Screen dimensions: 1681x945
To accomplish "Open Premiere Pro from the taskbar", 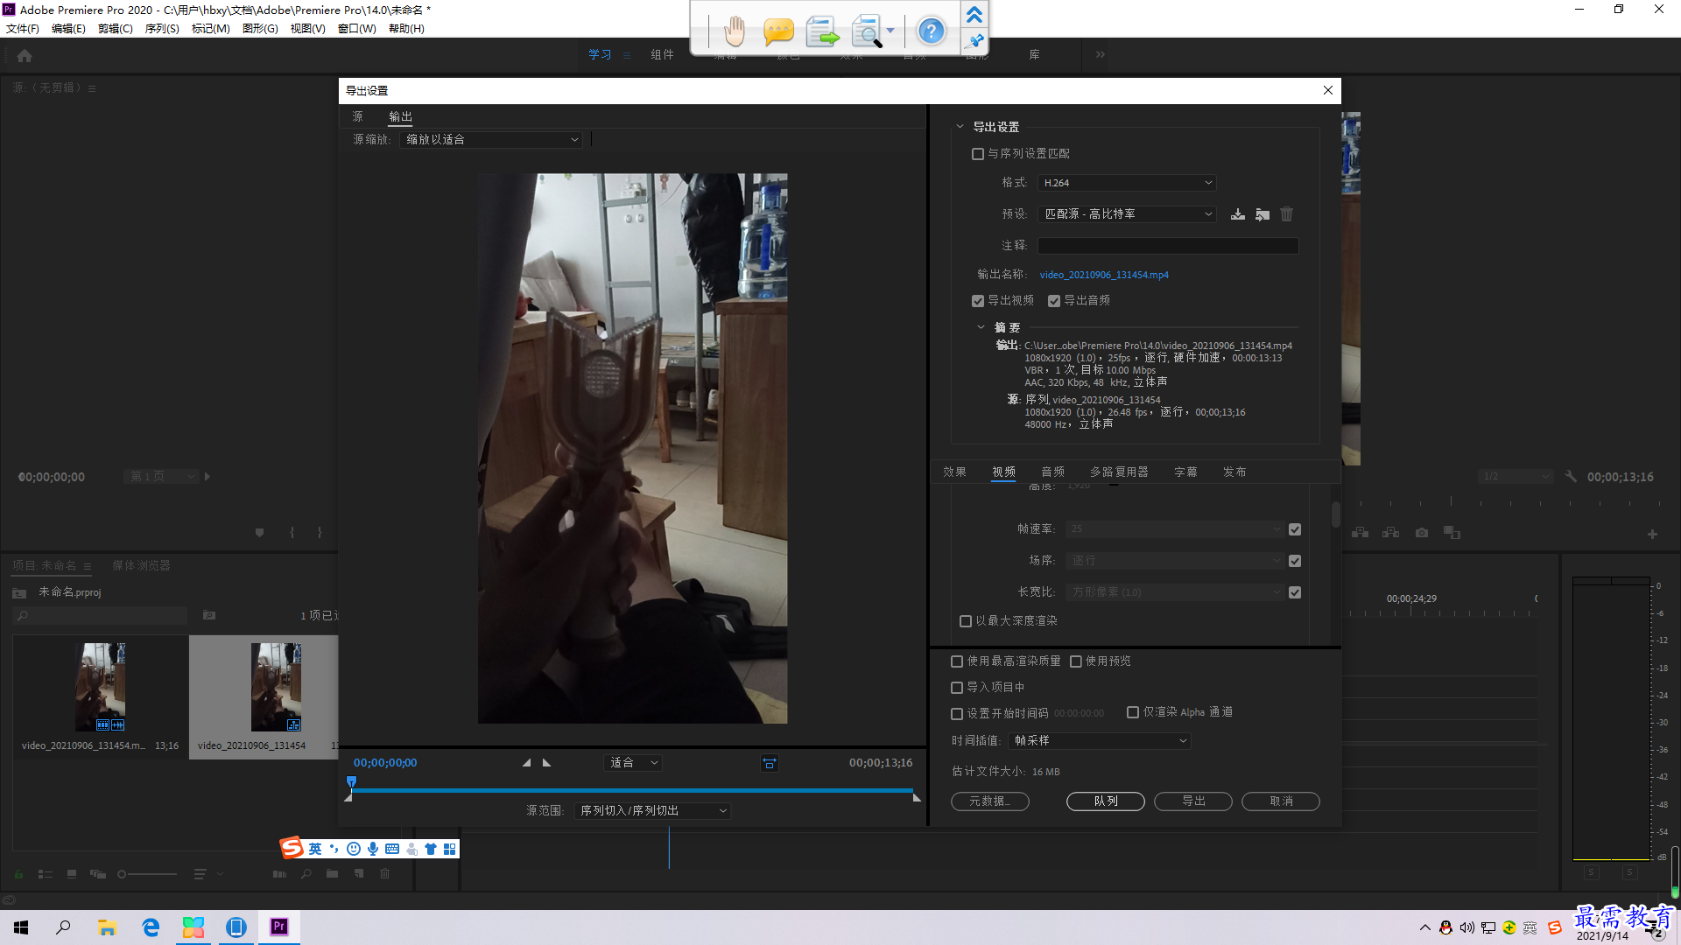I will click(x=279, y=927).
